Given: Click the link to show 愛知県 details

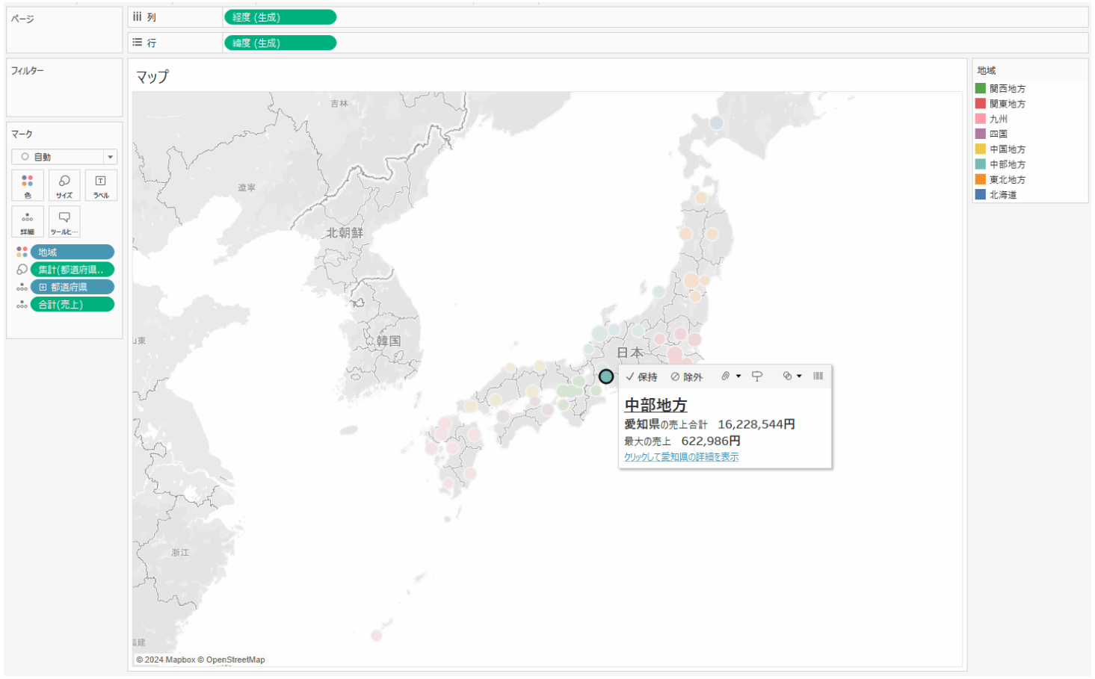Looking at the screenshot, I should point(681,457).
